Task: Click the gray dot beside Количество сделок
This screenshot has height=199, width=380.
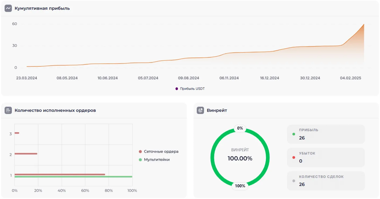Action: click(x=294, y=181)
